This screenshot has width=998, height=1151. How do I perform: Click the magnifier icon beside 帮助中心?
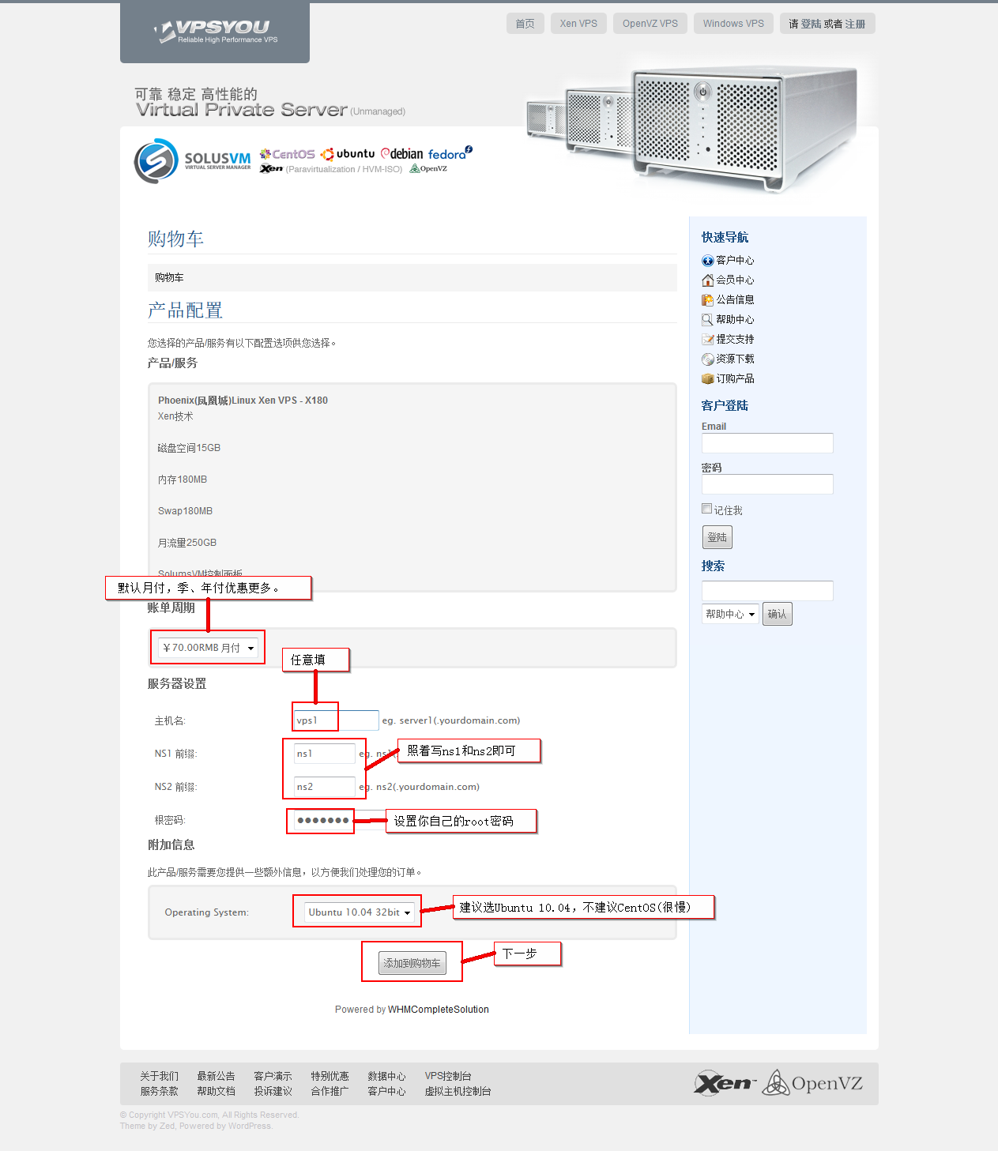point(707,320)
